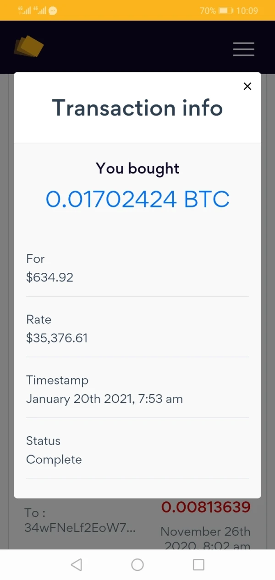Tap the January 20th 2021 timestamp
Screen dimensions: 275x580
tap(104, 399)
